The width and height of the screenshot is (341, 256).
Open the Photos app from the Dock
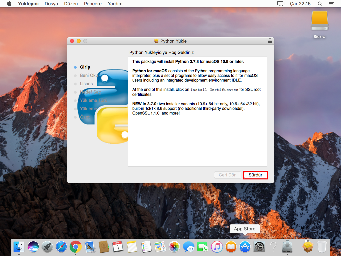pyautogui.click(x=174, y=247)
